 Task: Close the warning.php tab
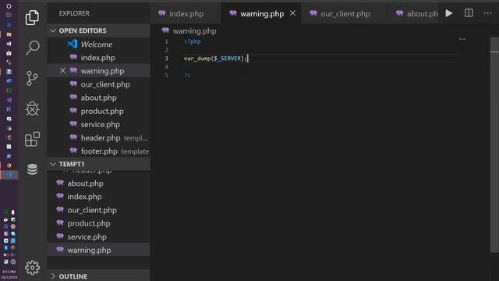click(293, 13)
